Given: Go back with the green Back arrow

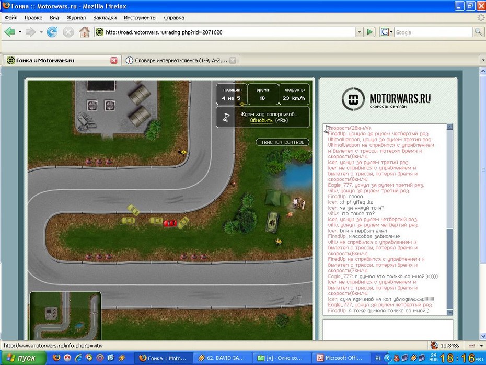Looking at the screenshot, I should coord(9,32).
